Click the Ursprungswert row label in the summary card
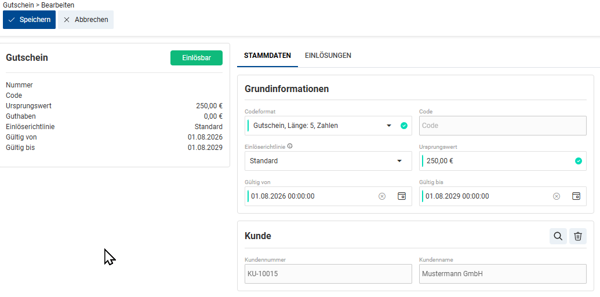This screenshot has width=600, height=297. [x=29, y=106]
